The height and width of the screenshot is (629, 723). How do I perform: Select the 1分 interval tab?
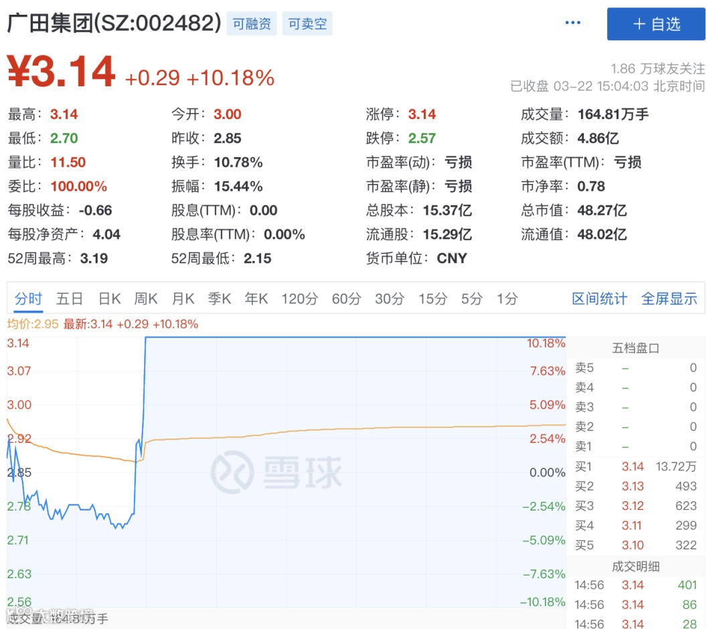point(507,298)
